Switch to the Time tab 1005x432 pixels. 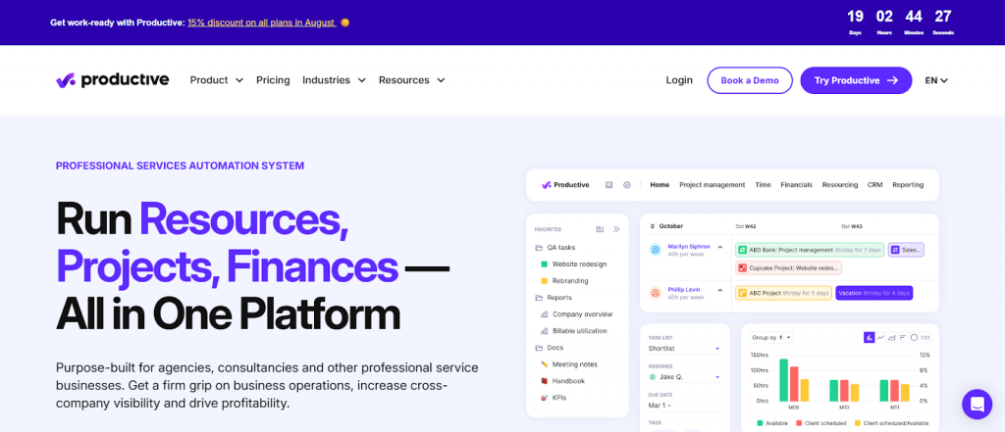point(763,185)
